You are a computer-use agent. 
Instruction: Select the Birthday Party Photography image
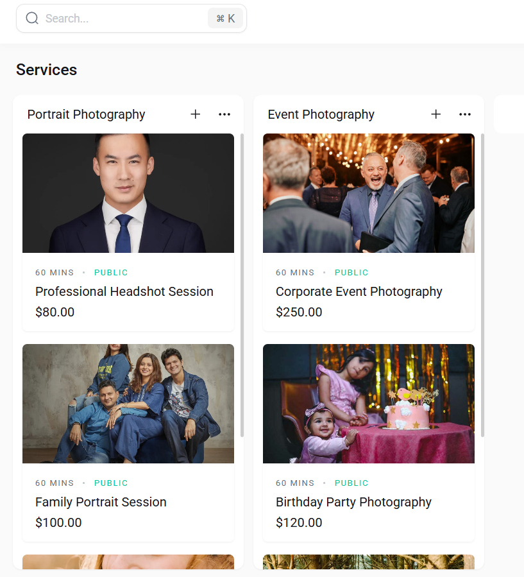[369, 404]
